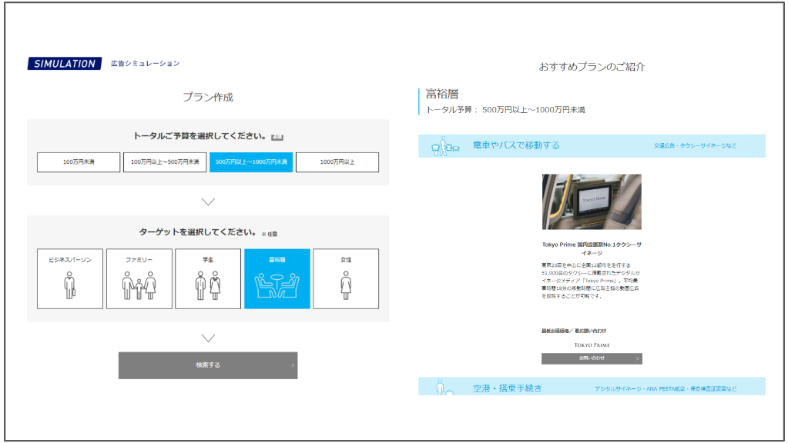The width and height of the screenshot is (788, 443).
Task: Select the 100万円未満 budget option
Action: pos(79,162)
